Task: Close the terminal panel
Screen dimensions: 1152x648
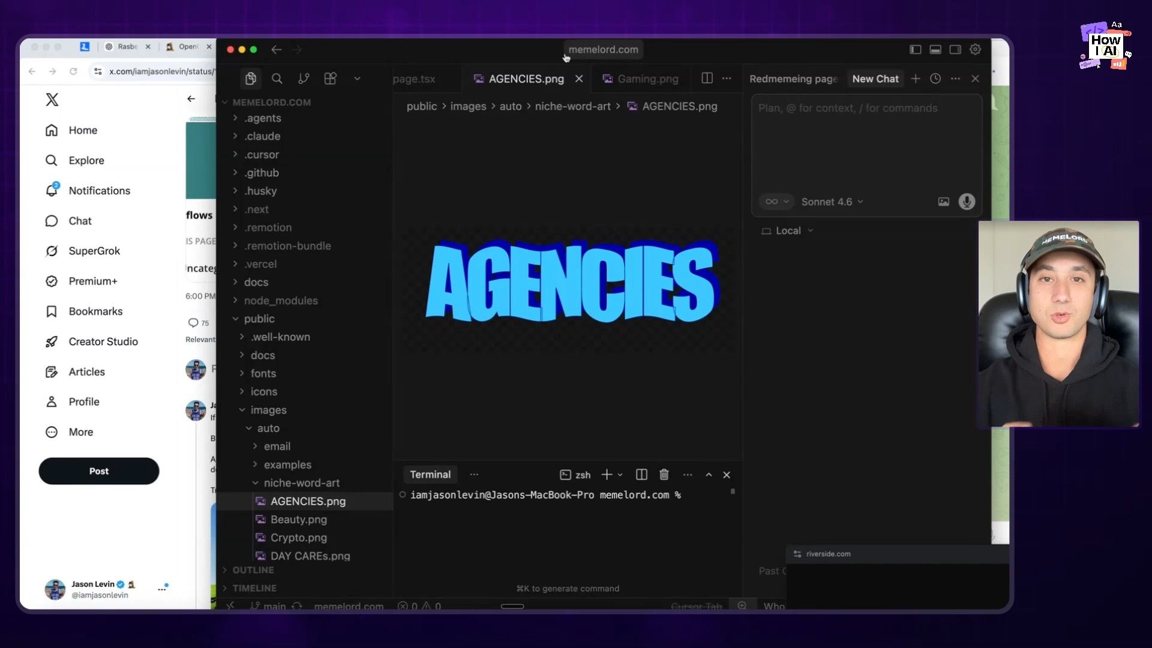Action: click(727, 475)
